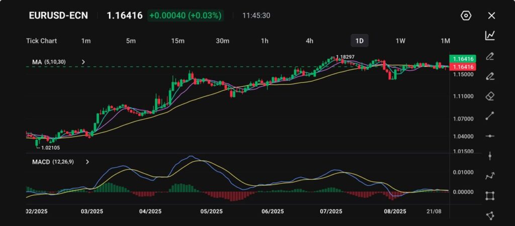Screen dimensions: 515x226
Task: Select the zigzag arrow polyline tool
Action: tap(490, 176)
